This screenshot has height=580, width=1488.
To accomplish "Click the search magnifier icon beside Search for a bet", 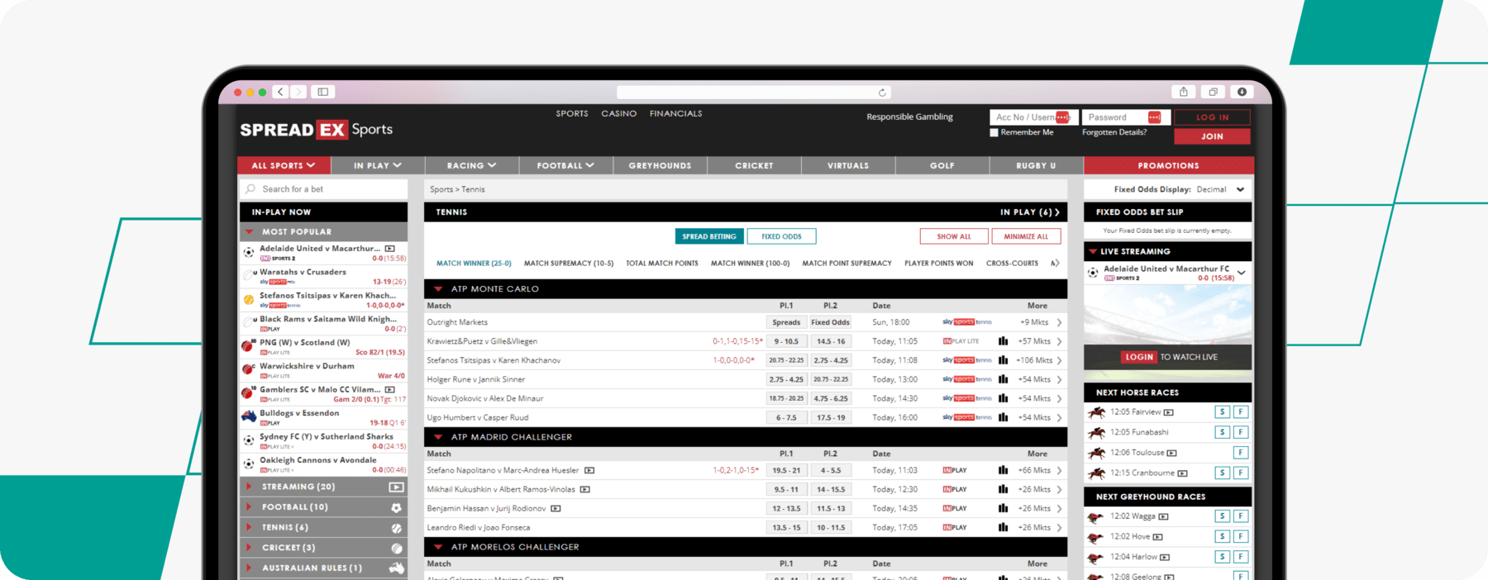I will (x=250, y=189).
